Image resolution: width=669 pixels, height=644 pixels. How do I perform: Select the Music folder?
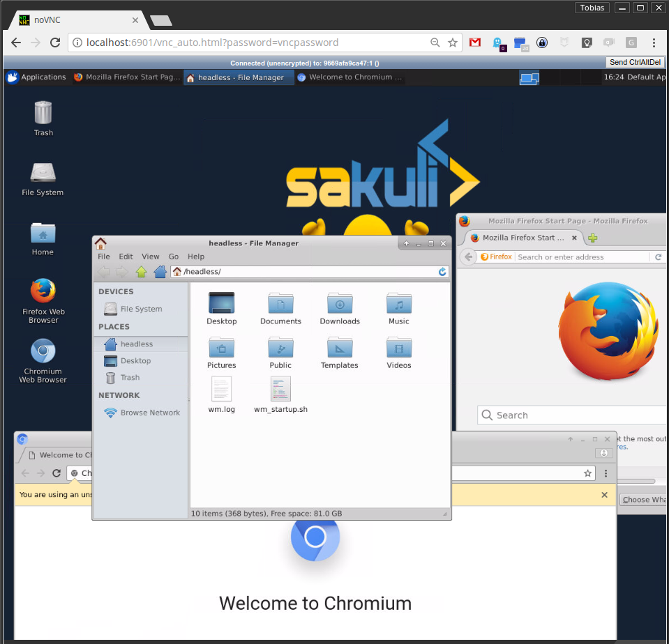[x=398, y=309]
